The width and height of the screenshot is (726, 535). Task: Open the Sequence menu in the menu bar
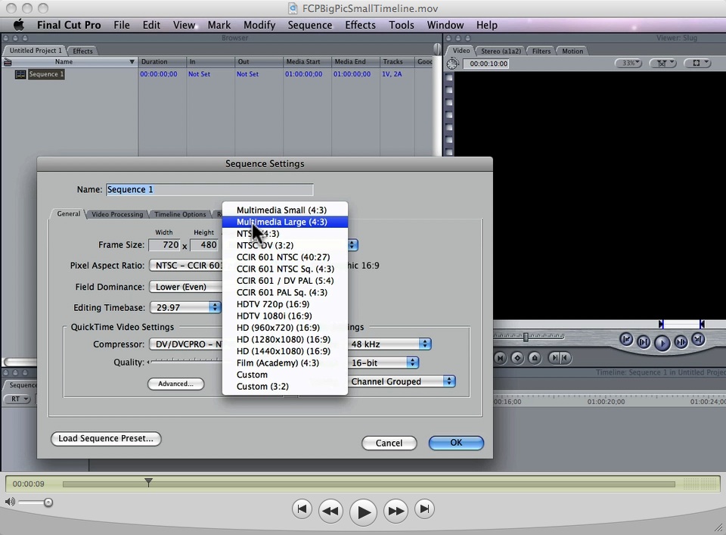coord(310,25)
